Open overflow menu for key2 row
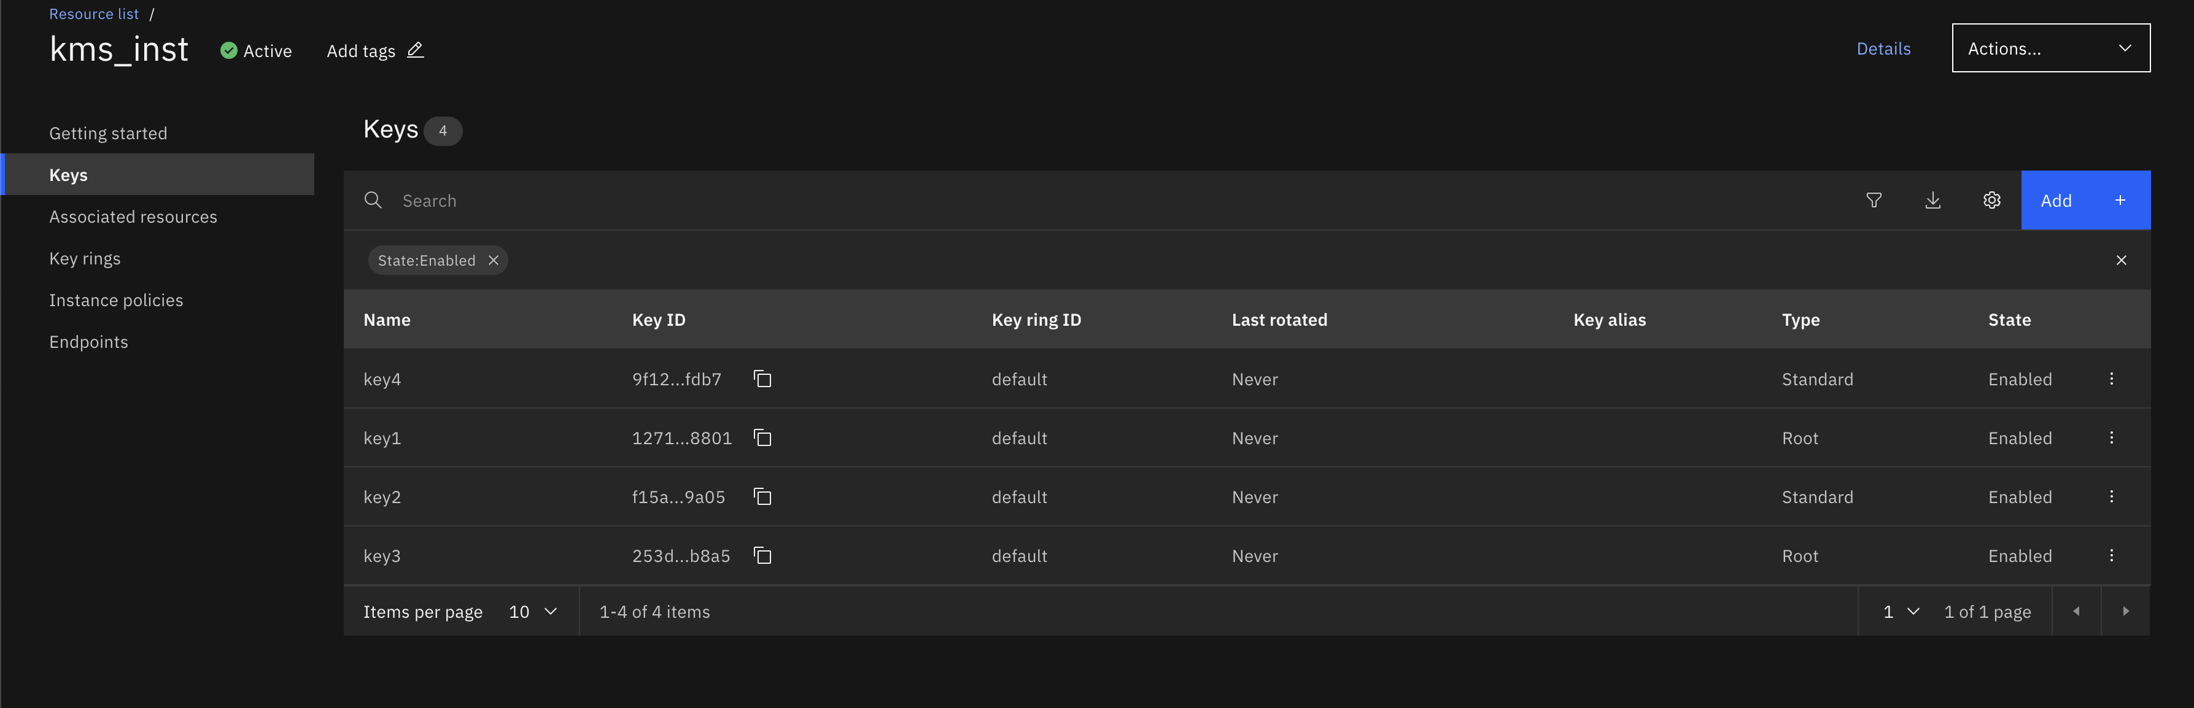Viewport: 2194px width, 708px height. point(2111,496)
